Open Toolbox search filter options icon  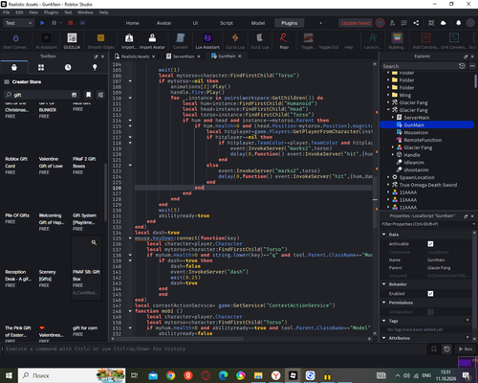coord(100,95)
